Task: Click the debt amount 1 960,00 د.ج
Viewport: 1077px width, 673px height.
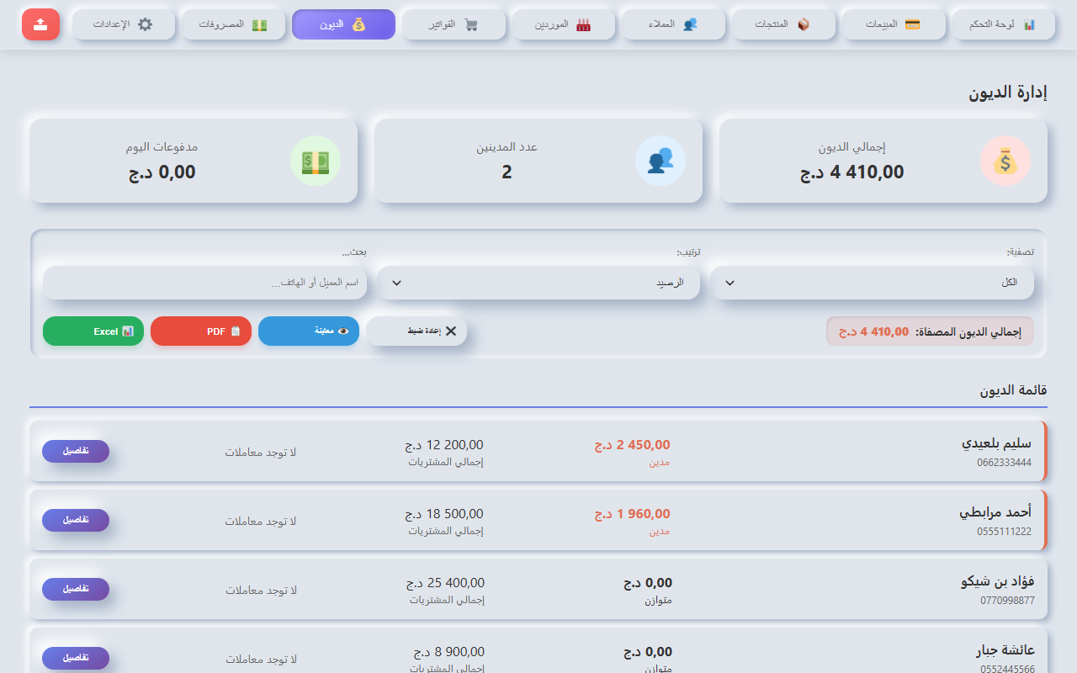Action: [x=632, y=514]
